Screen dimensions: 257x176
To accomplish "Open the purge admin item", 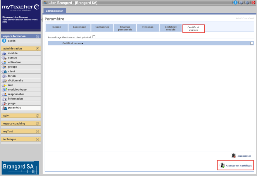I will (12, 103).
